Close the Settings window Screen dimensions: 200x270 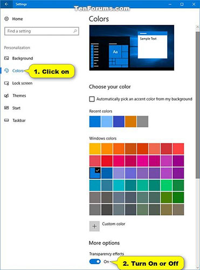click(194, 4)
